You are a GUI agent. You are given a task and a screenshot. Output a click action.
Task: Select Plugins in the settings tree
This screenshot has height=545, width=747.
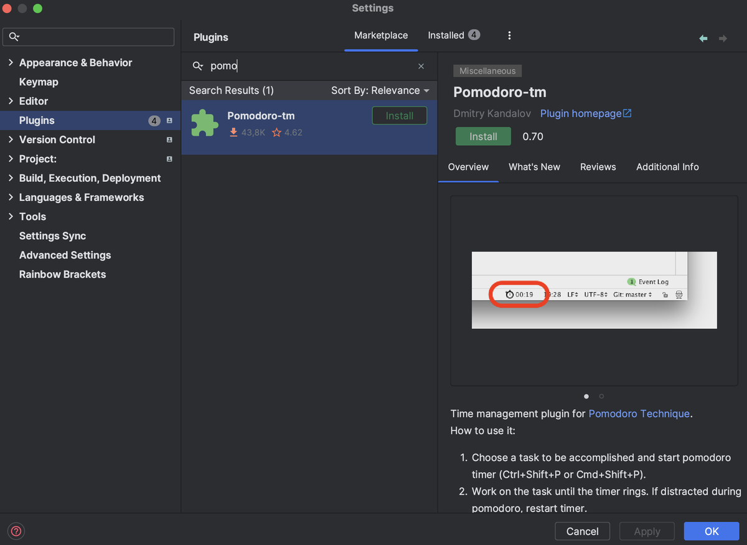(x=90, y=121)
